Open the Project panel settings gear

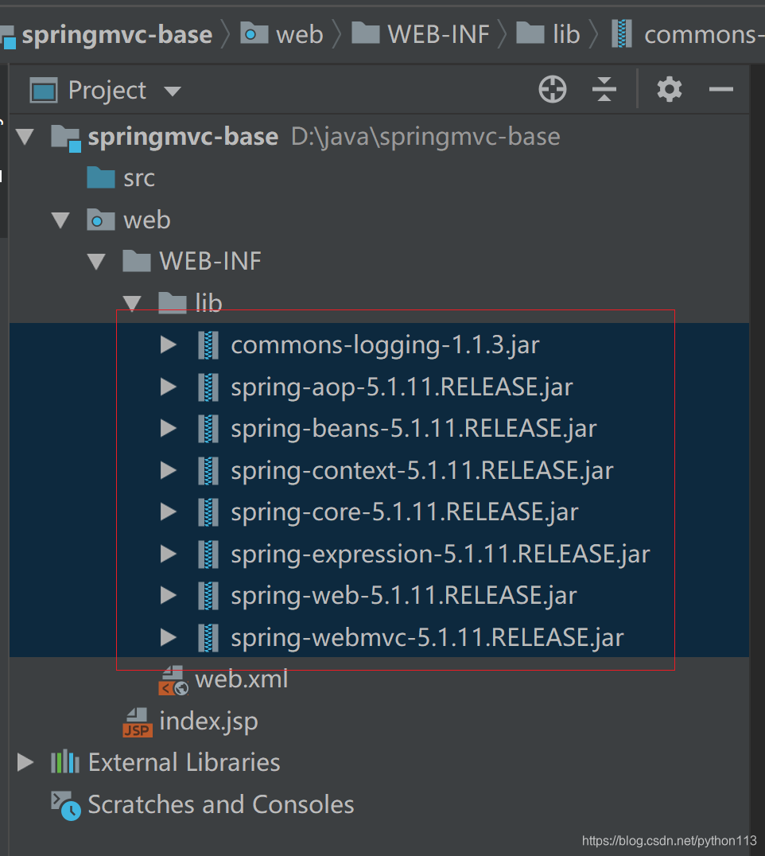670,89
